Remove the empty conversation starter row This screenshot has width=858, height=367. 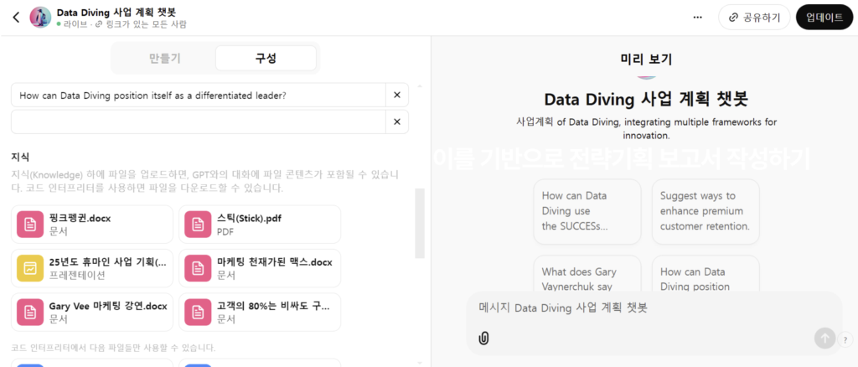tap(396, 122)
